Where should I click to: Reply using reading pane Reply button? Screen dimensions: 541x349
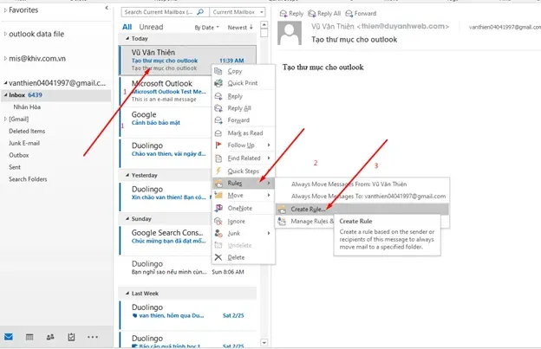[291, 14]
